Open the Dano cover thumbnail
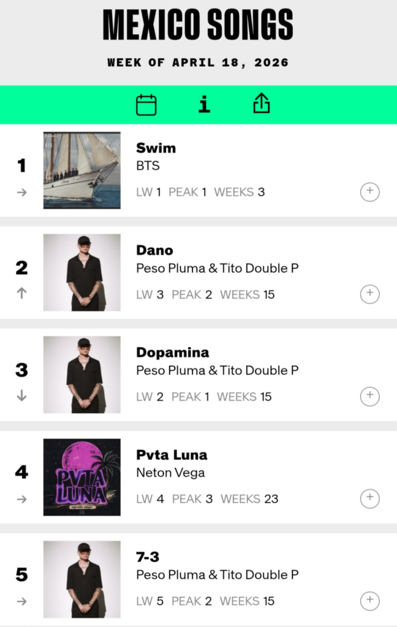This screenshot has width=397, height=627. point(82,272)
